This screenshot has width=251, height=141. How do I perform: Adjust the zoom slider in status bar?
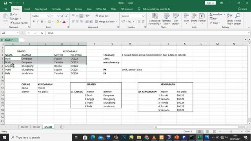231,132
